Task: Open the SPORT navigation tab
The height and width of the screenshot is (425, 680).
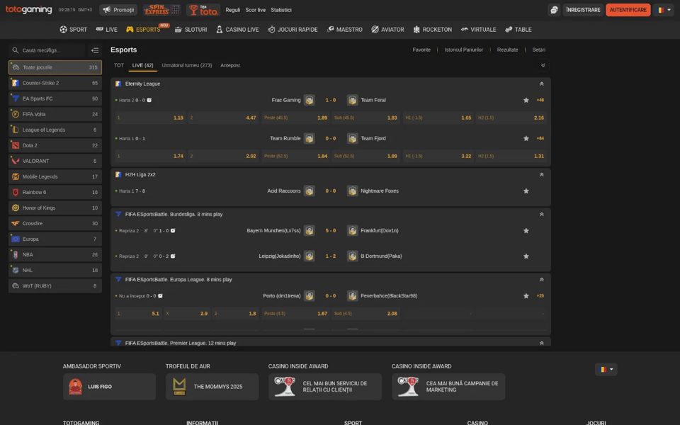Action: click(73, 30)
